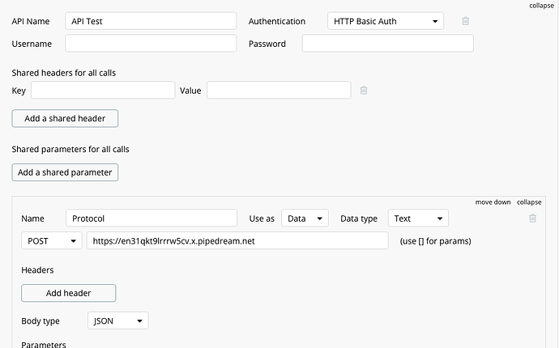Click Add a shared header button
Image resolution: width=559 pixels, height=348 pixels.
point(65,118)
